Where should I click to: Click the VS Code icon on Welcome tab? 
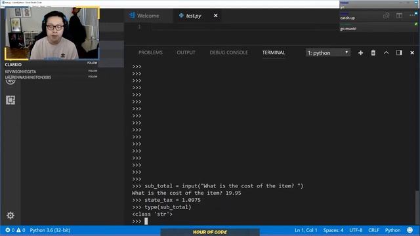click(132, 16)
